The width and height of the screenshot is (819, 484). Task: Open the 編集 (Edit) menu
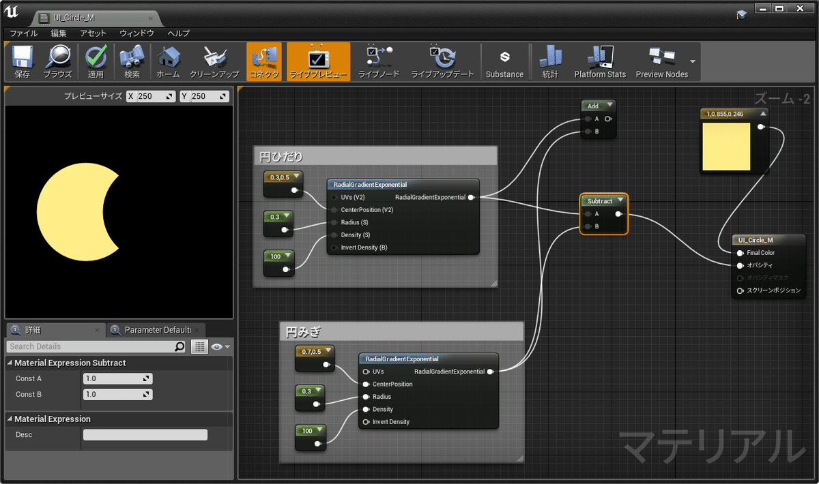click(59, 33)
